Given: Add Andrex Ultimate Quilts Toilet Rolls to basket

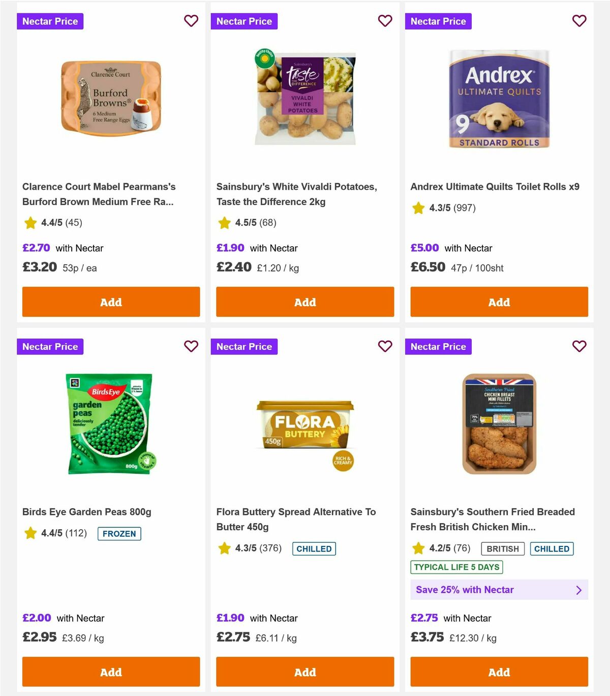Looking at the screenshot, I should click(499, 302).
